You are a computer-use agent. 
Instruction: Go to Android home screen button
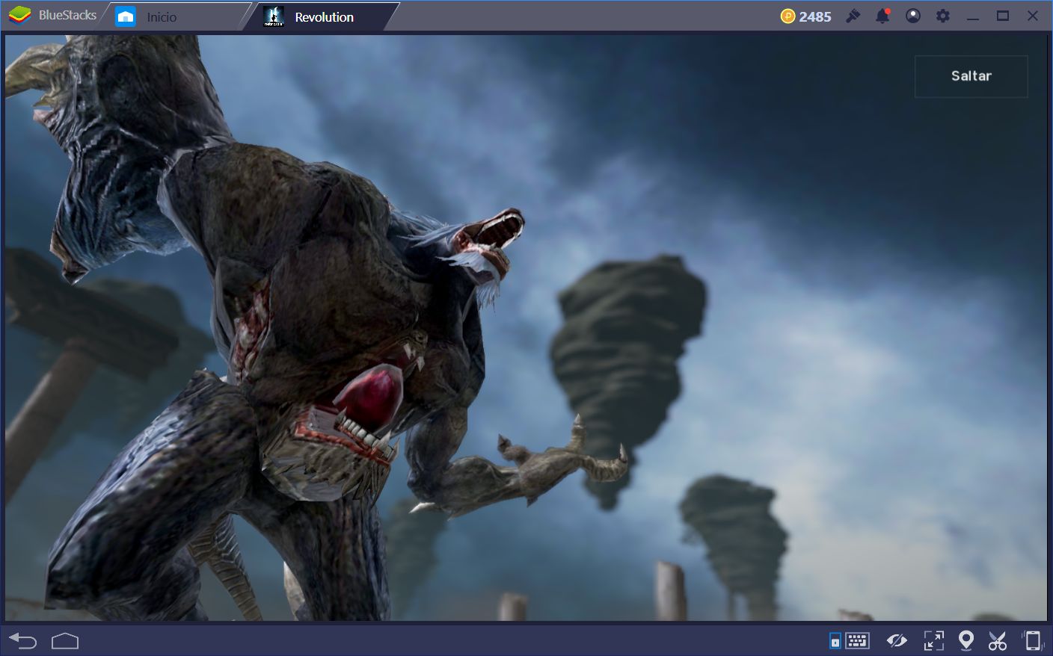point(65,641)
